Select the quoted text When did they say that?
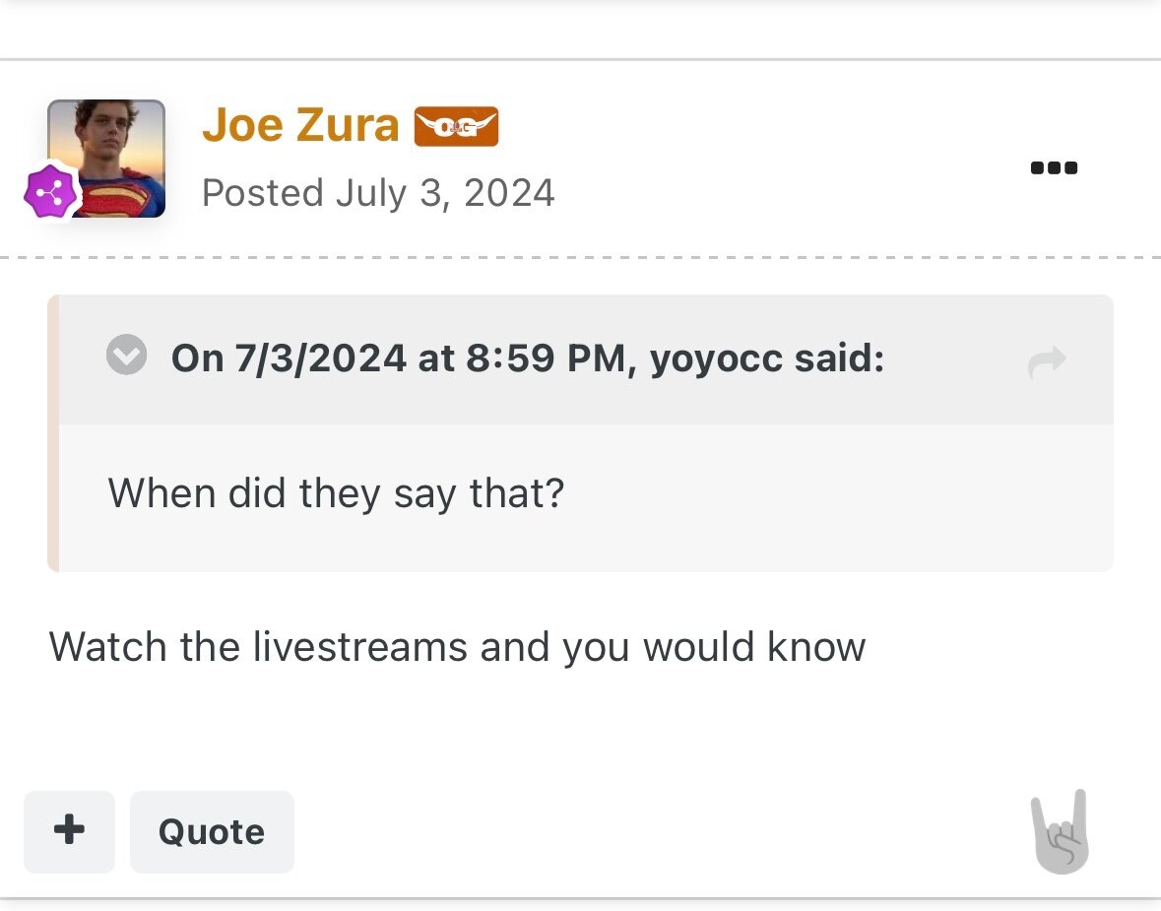1161x911 pixels. point(336,493)
